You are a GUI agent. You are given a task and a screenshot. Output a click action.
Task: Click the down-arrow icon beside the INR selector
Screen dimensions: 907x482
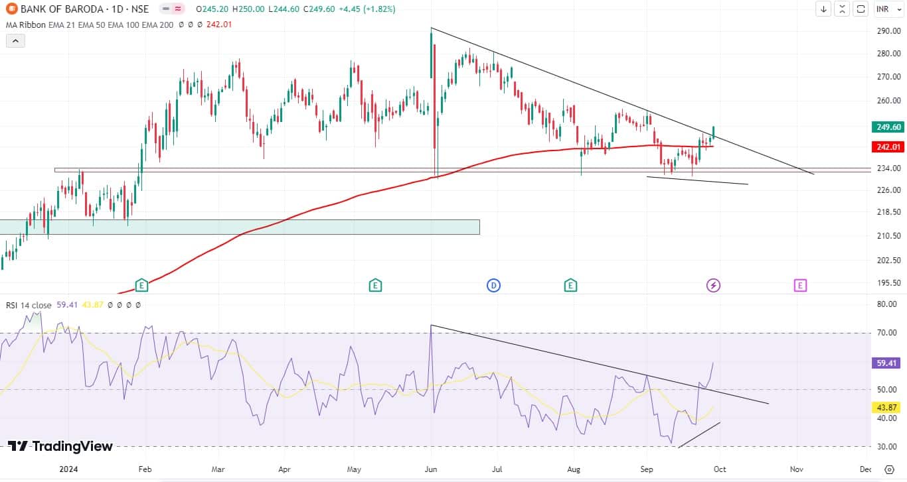pos(823,9)
